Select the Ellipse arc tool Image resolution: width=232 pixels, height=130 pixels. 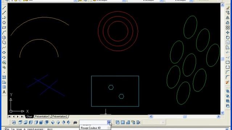tap(4, 57)
